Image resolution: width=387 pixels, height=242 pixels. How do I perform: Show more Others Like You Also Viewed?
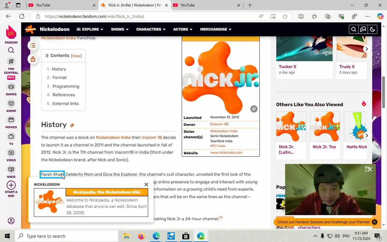(366, 136)
